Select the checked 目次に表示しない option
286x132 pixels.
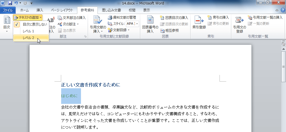pyautogui.click(x=31, y=24)
